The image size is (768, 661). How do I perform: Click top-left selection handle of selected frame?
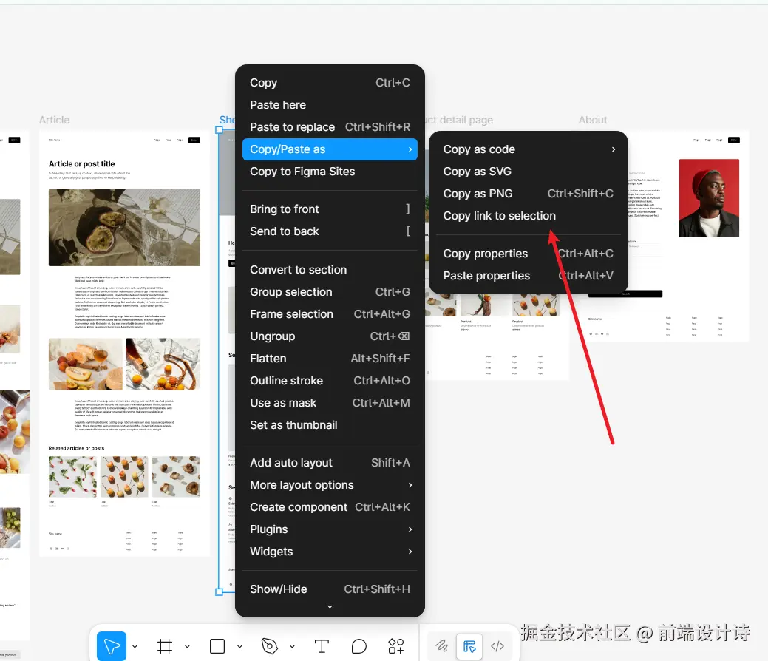pyautogui.click(x=219, y=130)
